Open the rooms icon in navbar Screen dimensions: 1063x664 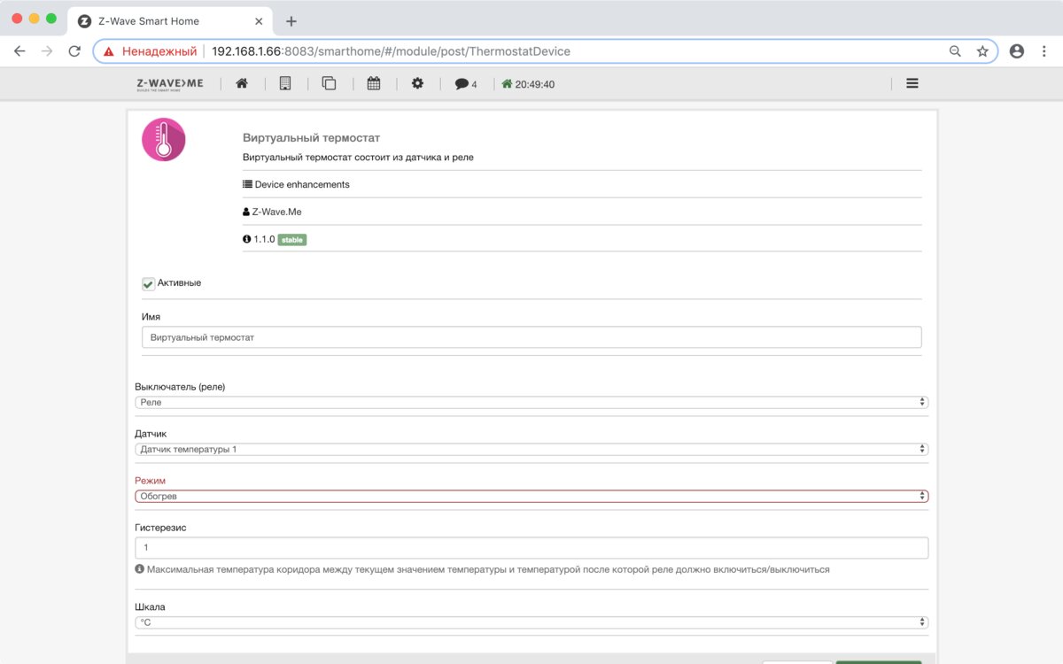coord(284,83)
